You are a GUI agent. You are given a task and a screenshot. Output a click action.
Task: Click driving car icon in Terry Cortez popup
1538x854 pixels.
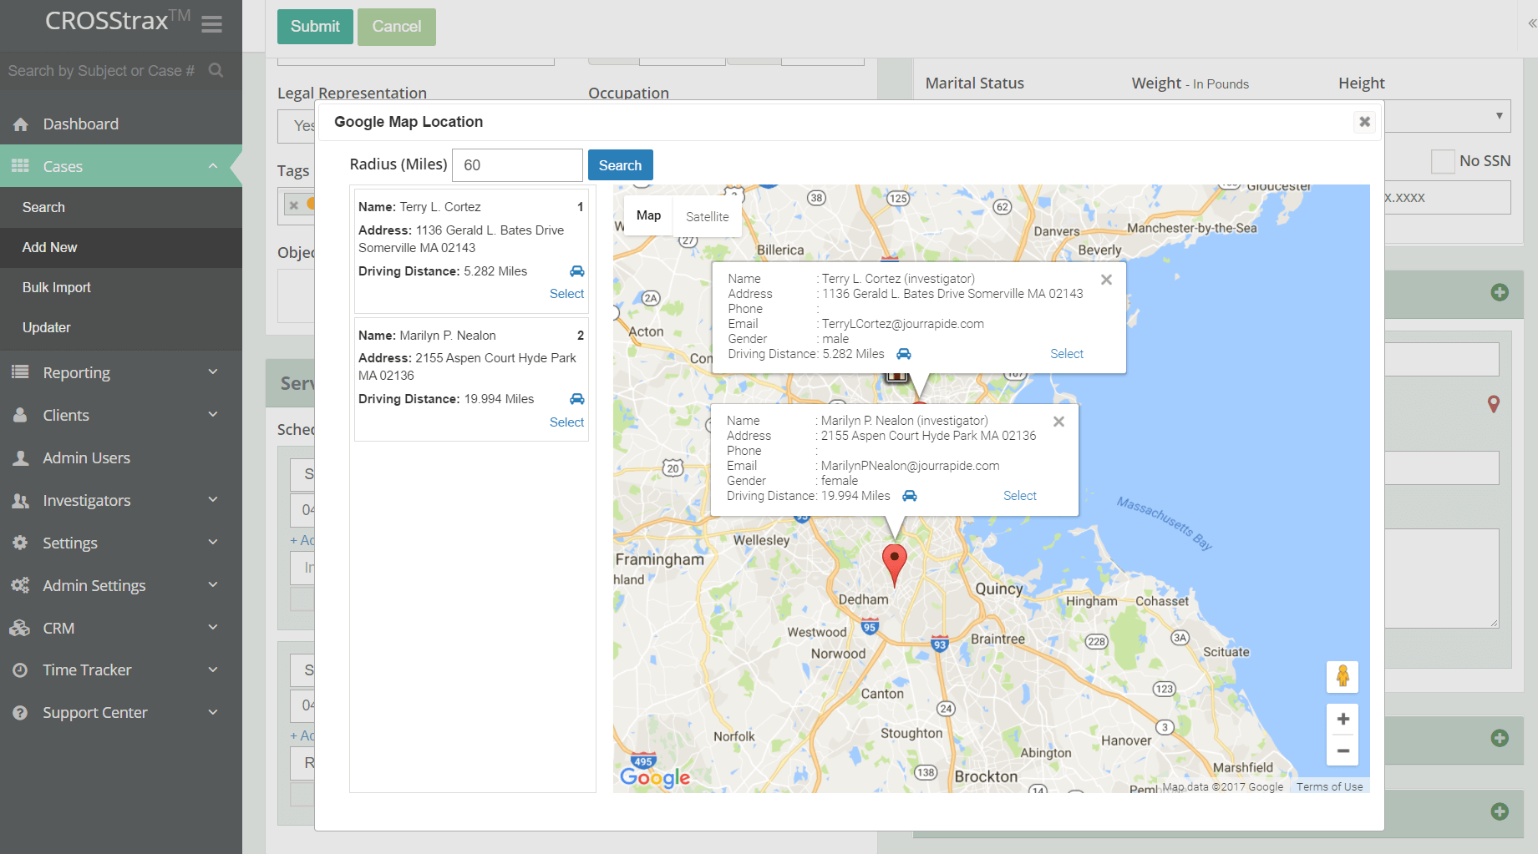[904, 354]
